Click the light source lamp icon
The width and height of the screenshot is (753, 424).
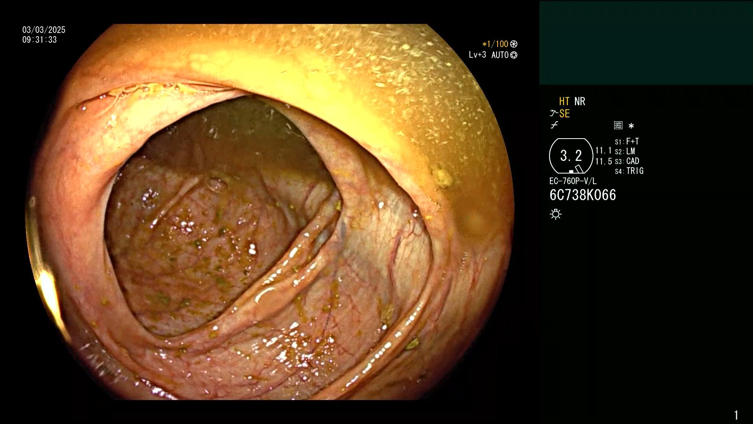point(556,214)
